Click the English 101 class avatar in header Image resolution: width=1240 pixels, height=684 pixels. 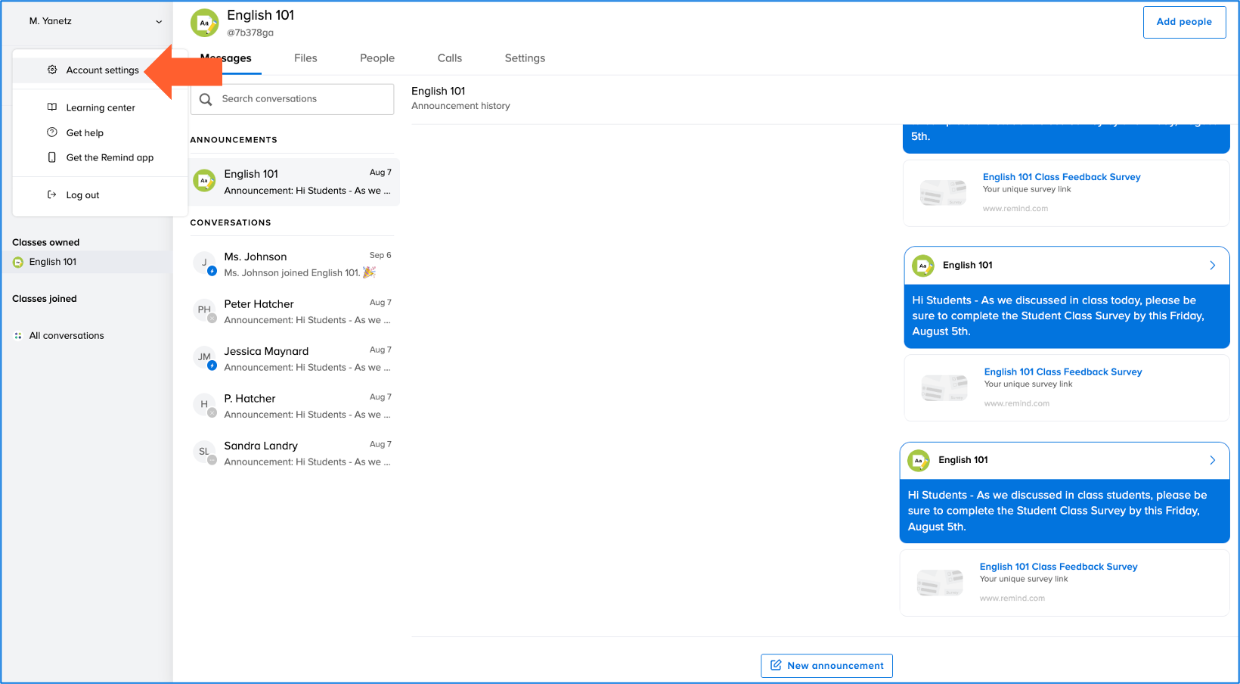pyautogui.click(x=204, y=23)
